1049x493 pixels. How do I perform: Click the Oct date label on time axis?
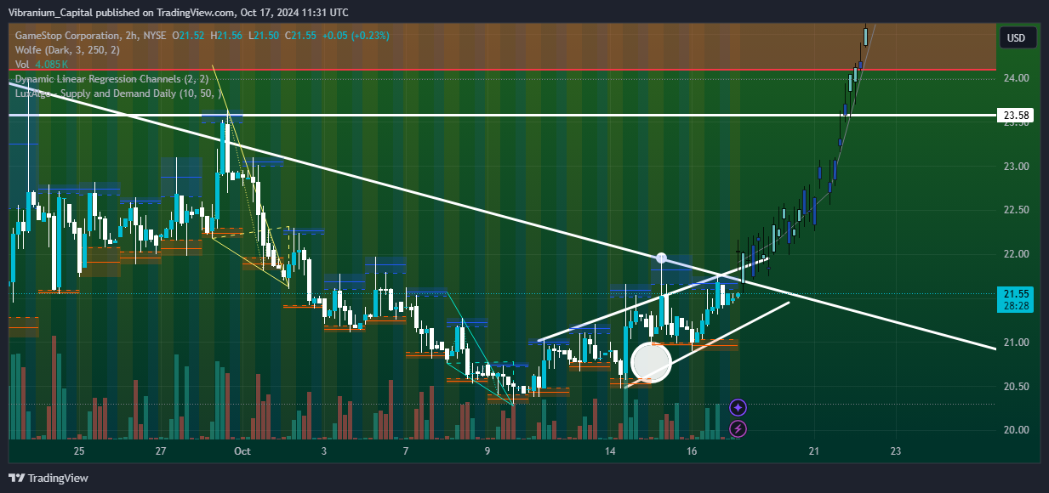click(242, 450)
